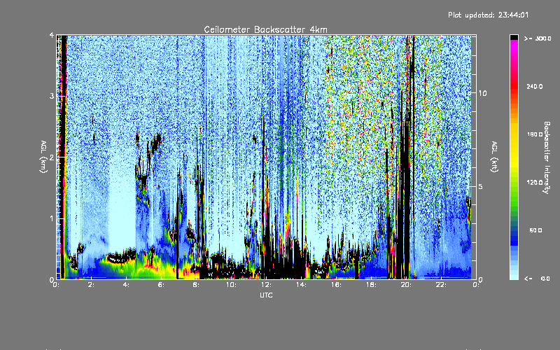
Task: Click the "14:" UTC tick label
Action: tap(301, 285)
